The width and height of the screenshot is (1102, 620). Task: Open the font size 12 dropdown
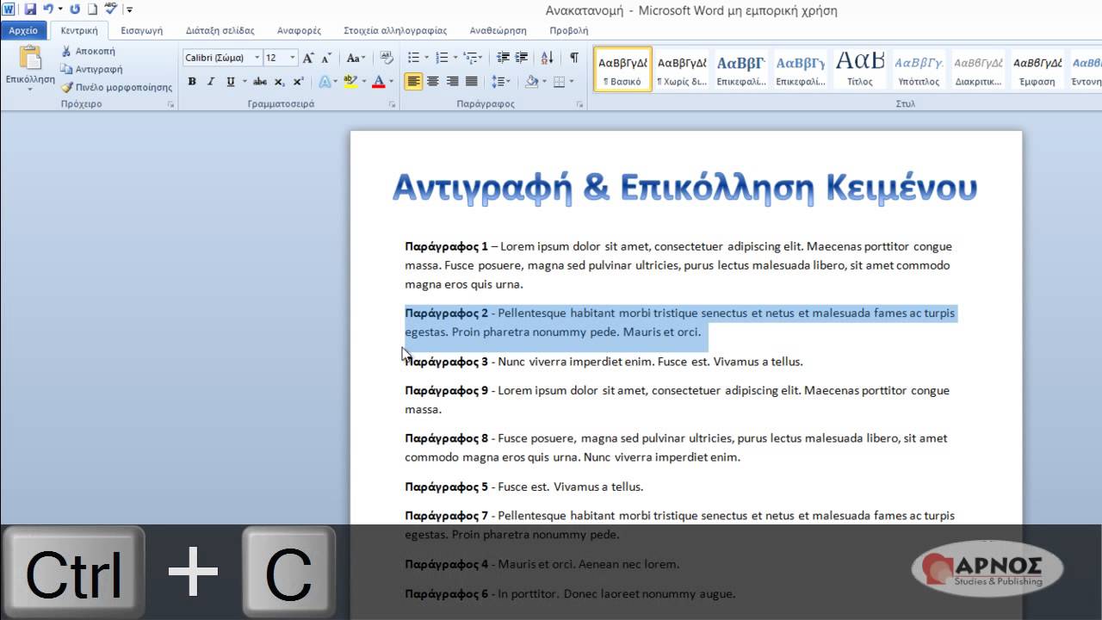pyautogui.click(x=293, y=58)
